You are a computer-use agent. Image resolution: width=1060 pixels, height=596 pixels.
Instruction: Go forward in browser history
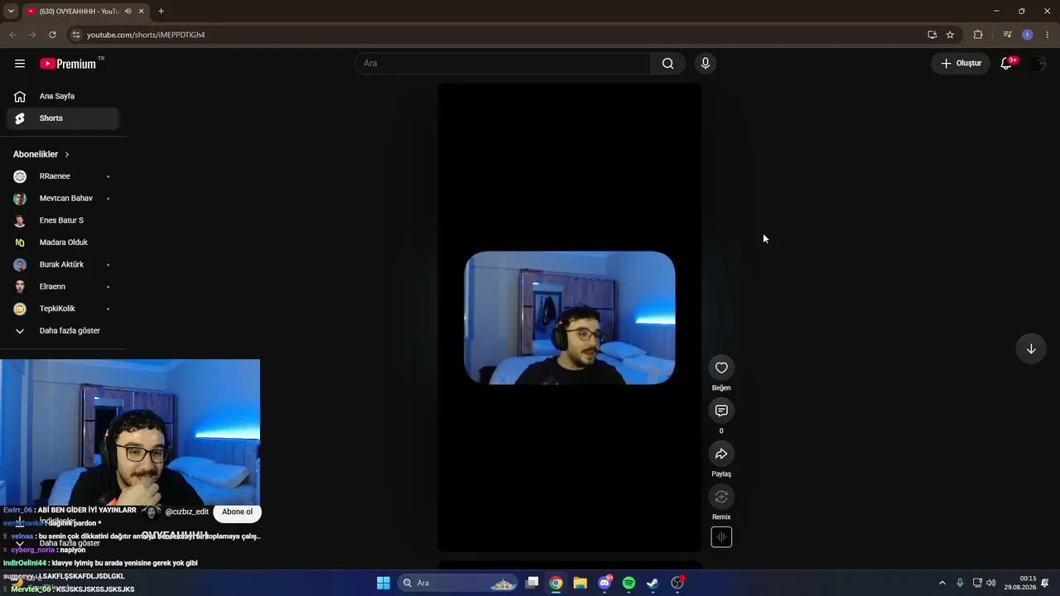click(x=32, y=35)
